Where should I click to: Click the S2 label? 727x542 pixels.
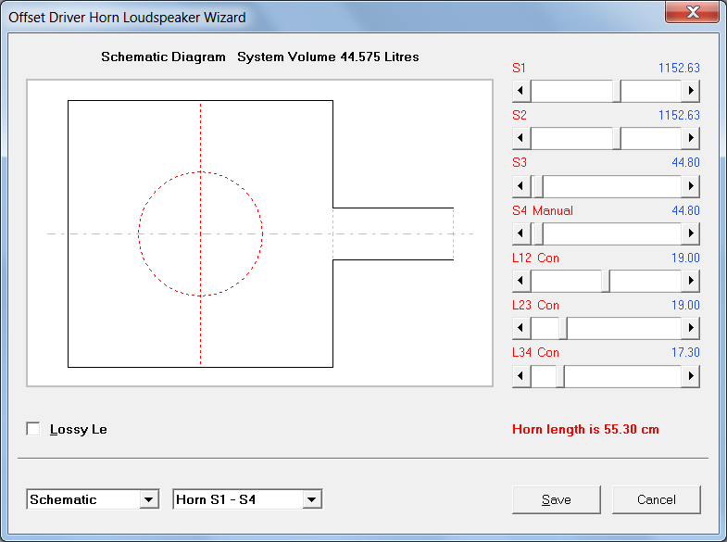coord(520,116)
